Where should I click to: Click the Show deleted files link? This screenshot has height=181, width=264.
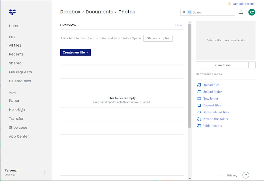[x=216, y=112]
